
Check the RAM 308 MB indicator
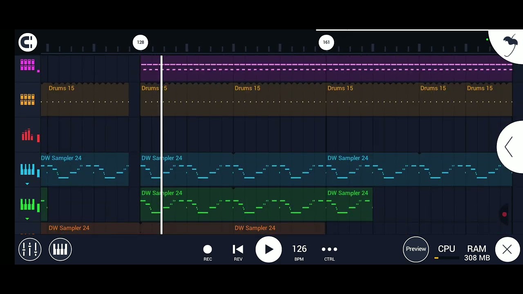tap(477, 253)
